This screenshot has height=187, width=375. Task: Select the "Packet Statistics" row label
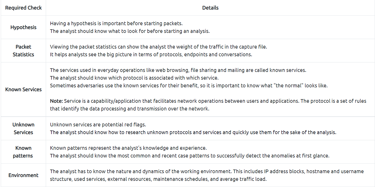(23, 51)
